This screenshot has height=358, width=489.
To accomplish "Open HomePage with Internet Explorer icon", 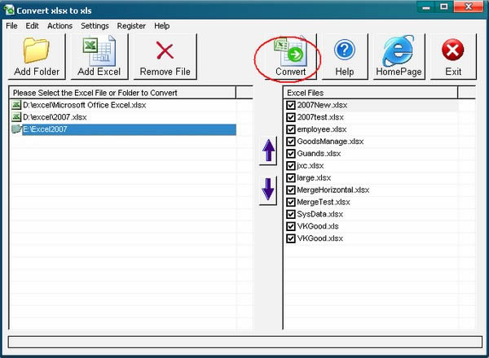I will (399, 57).
